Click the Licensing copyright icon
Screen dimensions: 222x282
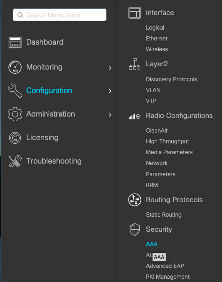[x=15, y=138]
